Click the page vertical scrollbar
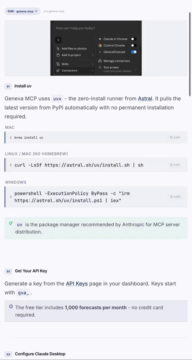 pos(190,49)
